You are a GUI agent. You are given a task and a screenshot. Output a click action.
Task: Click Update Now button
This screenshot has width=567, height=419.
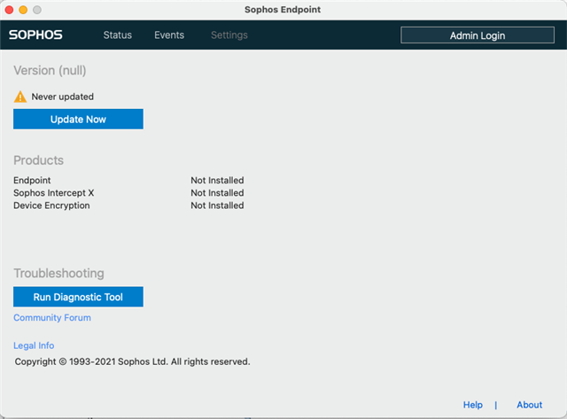(x=78, y=119)
